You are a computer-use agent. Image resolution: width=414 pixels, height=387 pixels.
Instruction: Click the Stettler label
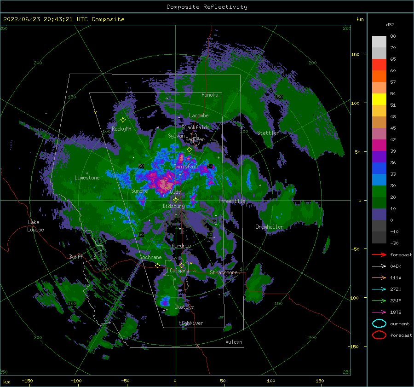[x=268, y=133]
